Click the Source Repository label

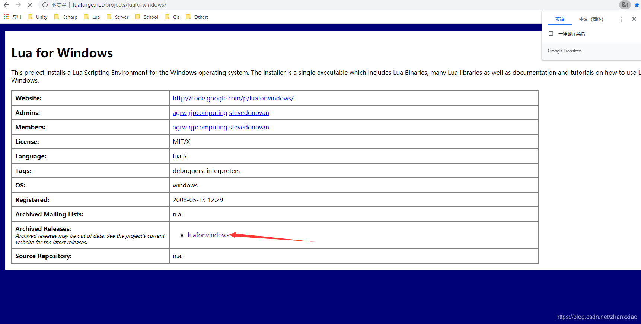[x=44, y=256]
